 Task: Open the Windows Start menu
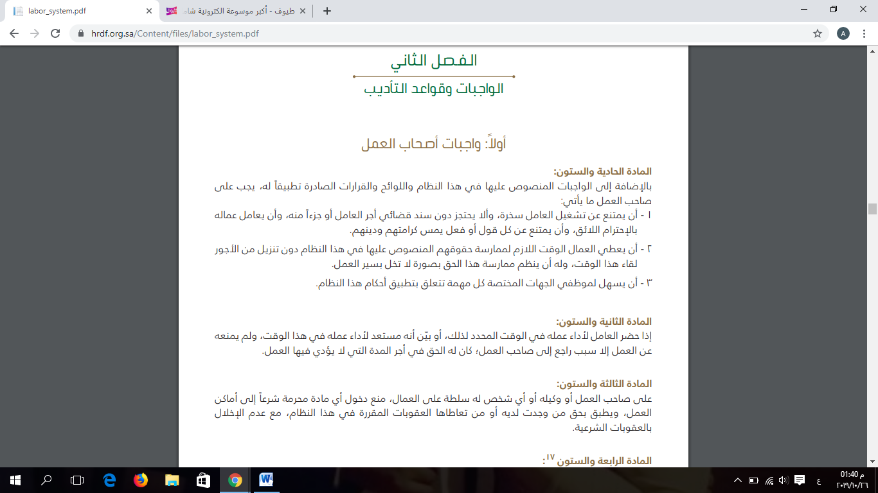point(15,480)
